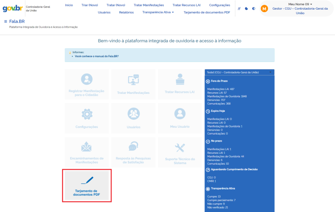Click 'Manifestações de Ouvidoria: 44' under No prazo
Viewport: 335px width, 212px height.
pyautogui.click(x=226, y=156)
